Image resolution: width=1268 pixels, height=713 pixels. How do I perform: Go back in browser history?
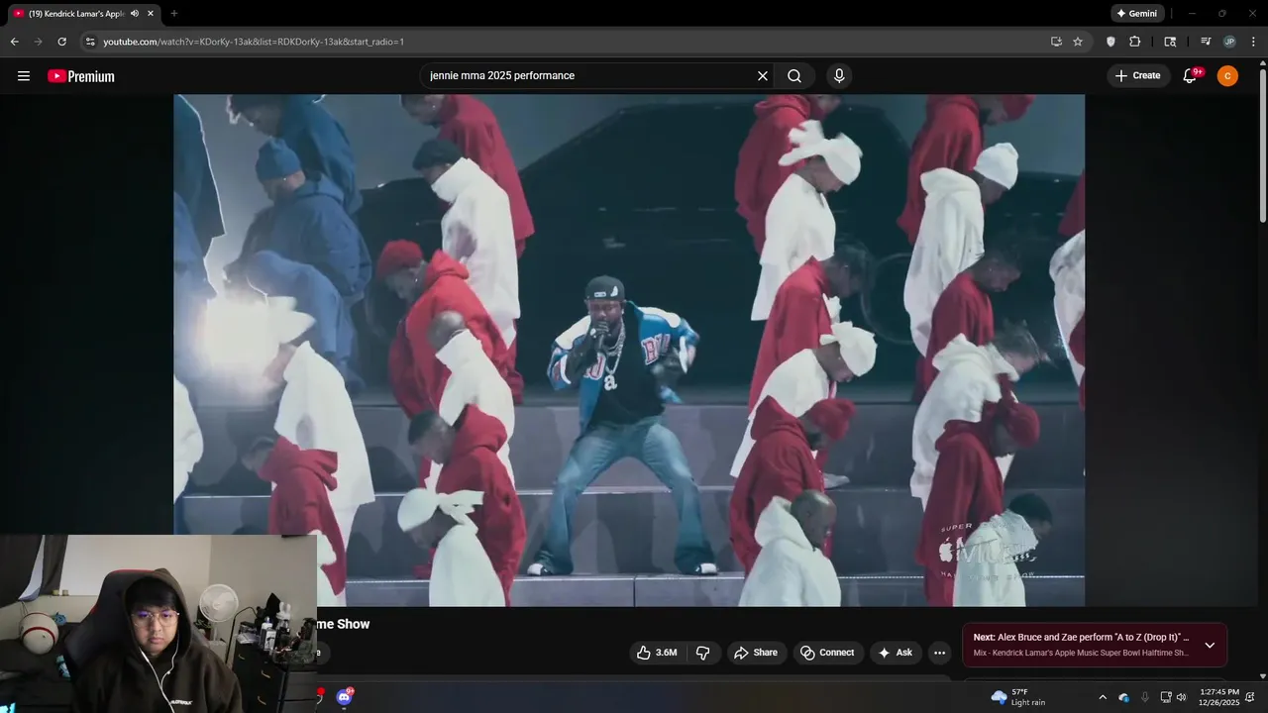point(14,42)
